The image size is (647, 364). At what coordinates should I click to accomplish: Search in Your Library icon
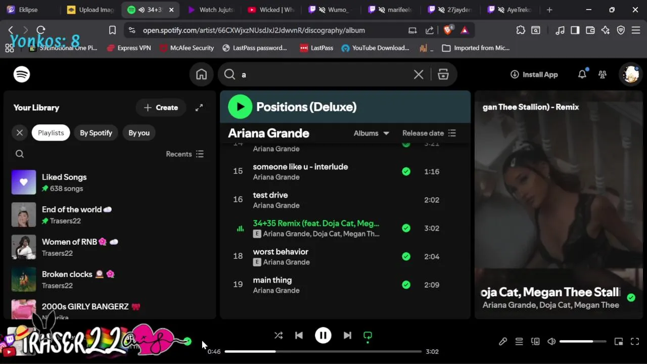[20, 154]
